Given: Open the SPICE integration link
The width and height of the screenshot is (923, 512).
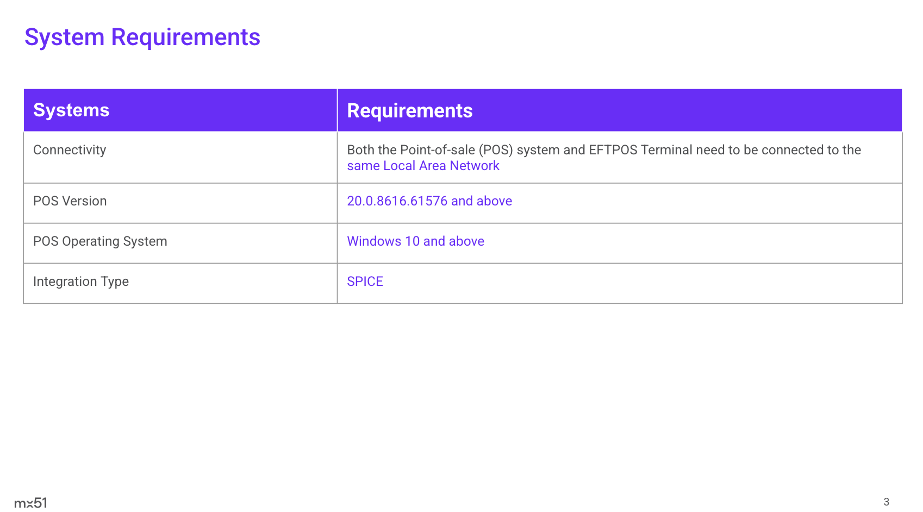Looking at the screenshot, I should pyautogui.click(x=365, y=282).
